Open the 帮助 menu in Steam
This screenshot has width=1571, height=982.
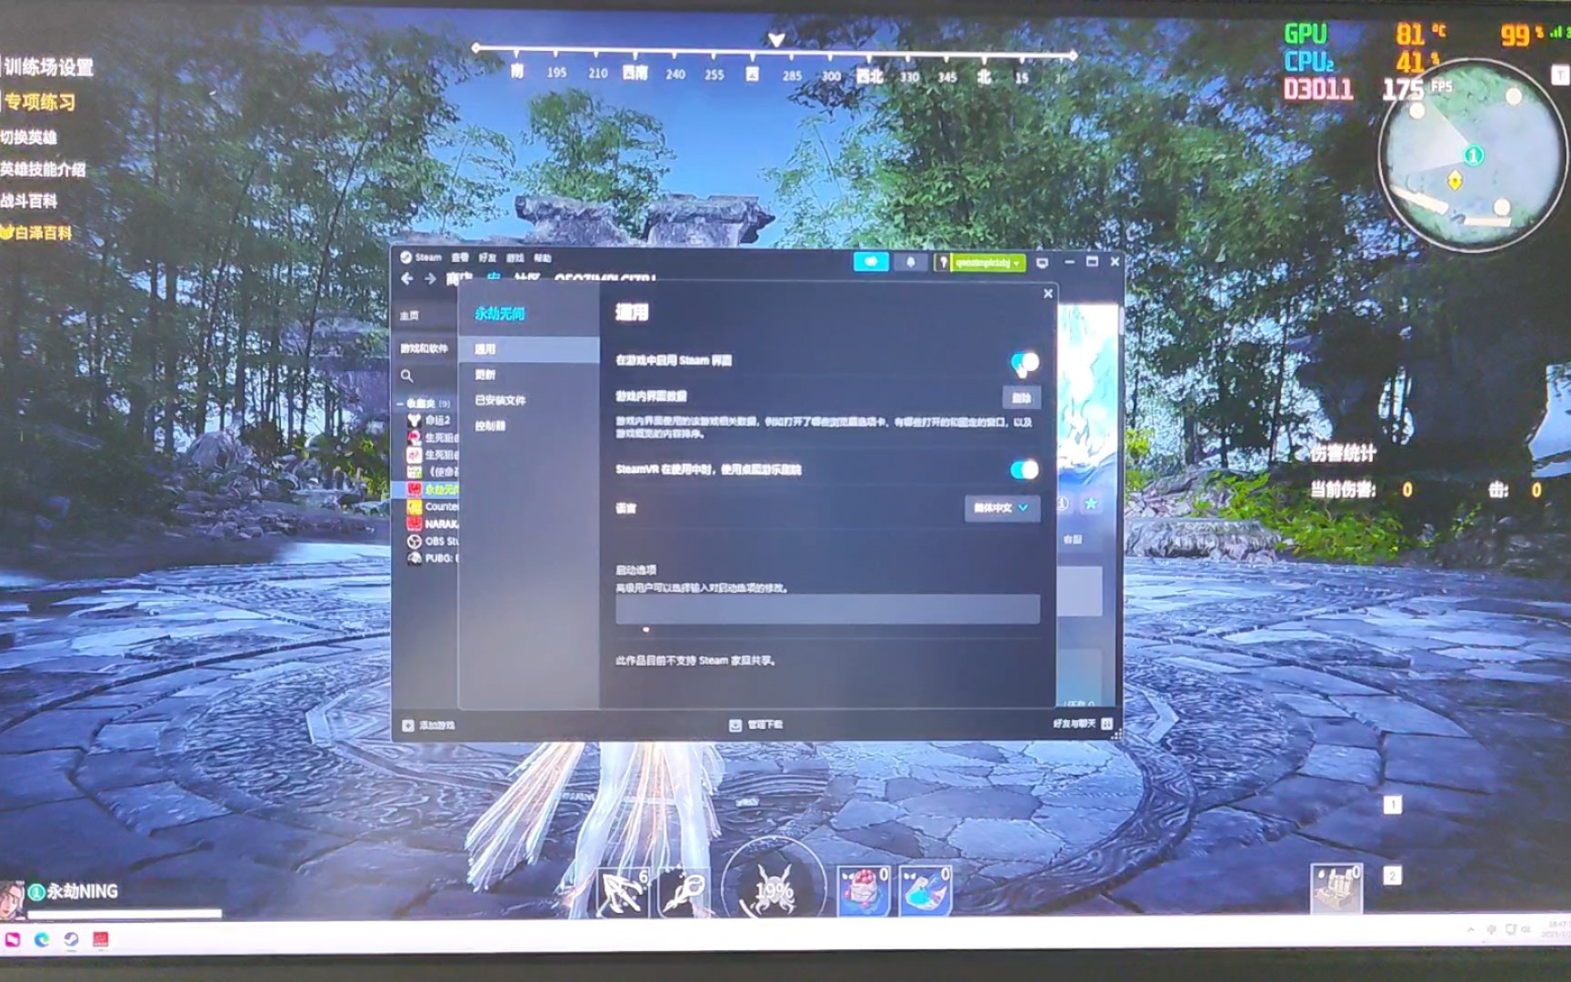coord(543,258)
